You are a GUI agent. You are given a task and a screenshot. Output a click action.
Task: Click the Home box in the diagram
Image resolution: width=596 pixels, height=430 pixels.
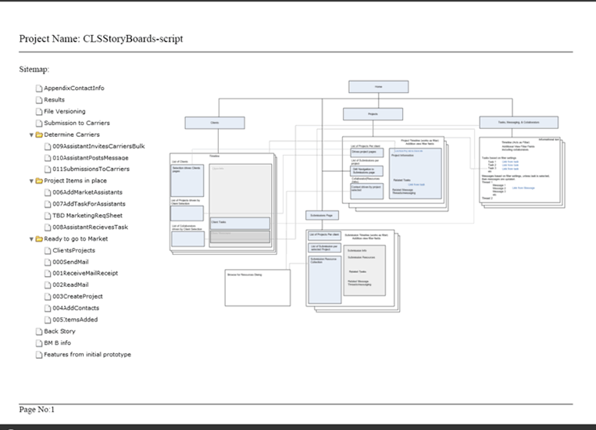click(x=378, y=87)
